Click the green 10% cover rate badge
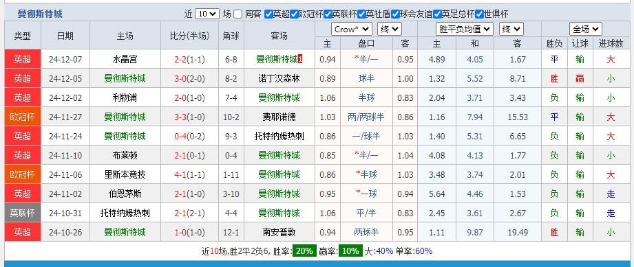The height and width of the screenshot is (267, 634). tap(350, 251)
